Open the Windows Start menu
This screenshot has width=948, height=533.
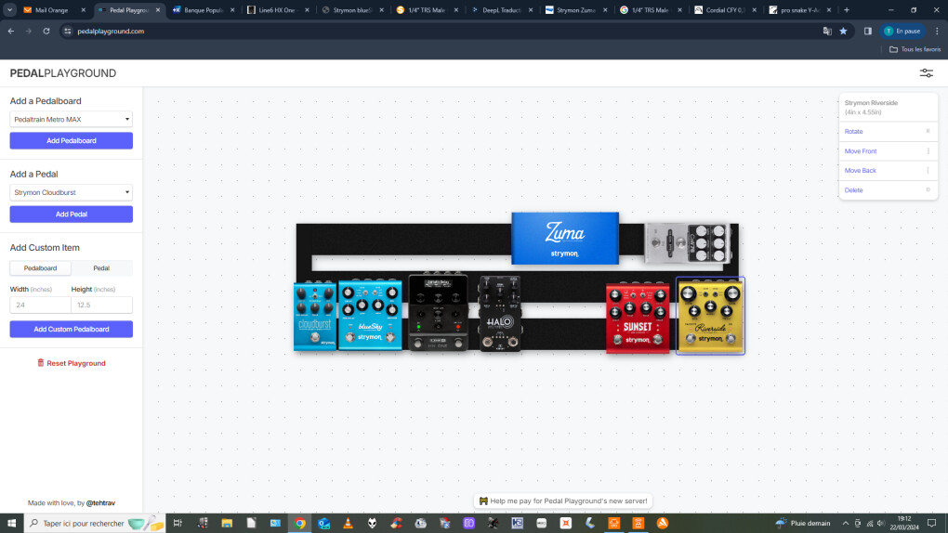11,524
